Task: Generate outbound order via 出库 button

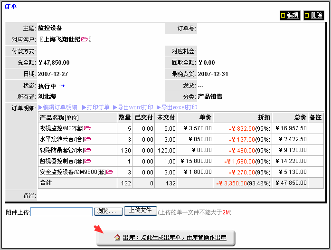Action: click(x=166, y=238)
